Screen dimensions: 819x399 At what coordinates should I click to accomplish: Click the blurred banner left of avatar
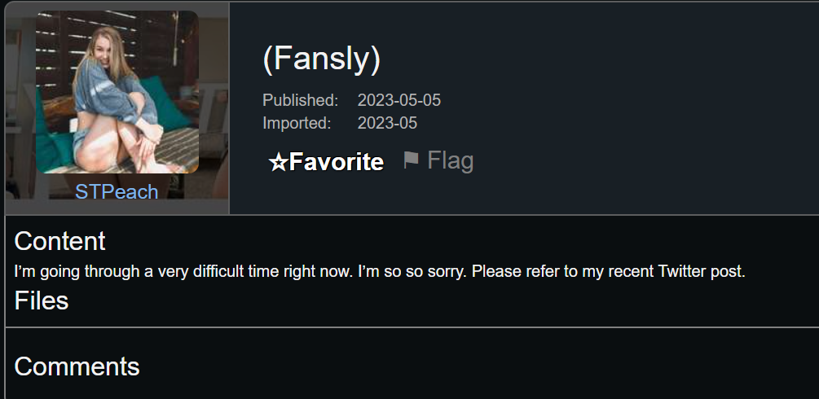(20, 104)
